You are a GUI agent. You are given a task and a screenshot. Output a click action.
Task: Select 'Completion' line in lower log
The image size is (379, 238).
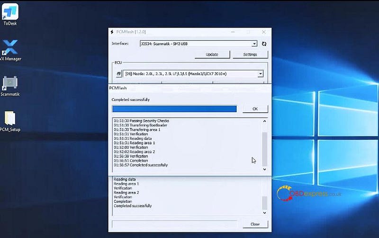(123, 201)
